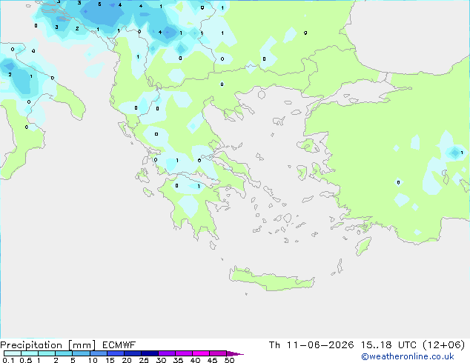This screenshot has height=363, width=470.
Task: Click the "20" legend scale label
Action: [127, 360]
